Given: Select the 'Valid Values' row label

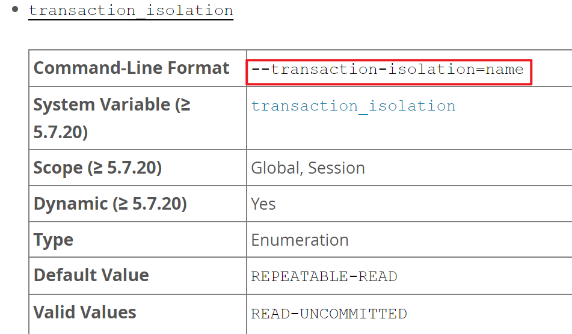Looking at the screenshot, I should click(85, 312).
